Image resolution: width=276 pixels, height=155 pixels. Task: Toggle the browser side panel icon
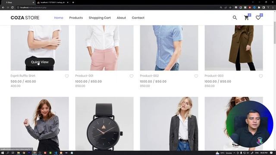[263, 8]
